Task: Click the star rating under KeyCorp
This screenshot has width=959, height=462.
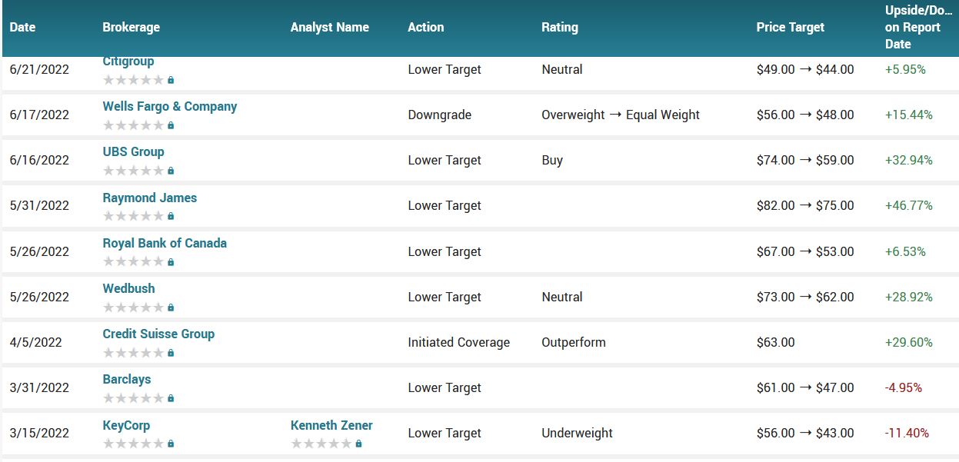Action: [x=133, y=444]
